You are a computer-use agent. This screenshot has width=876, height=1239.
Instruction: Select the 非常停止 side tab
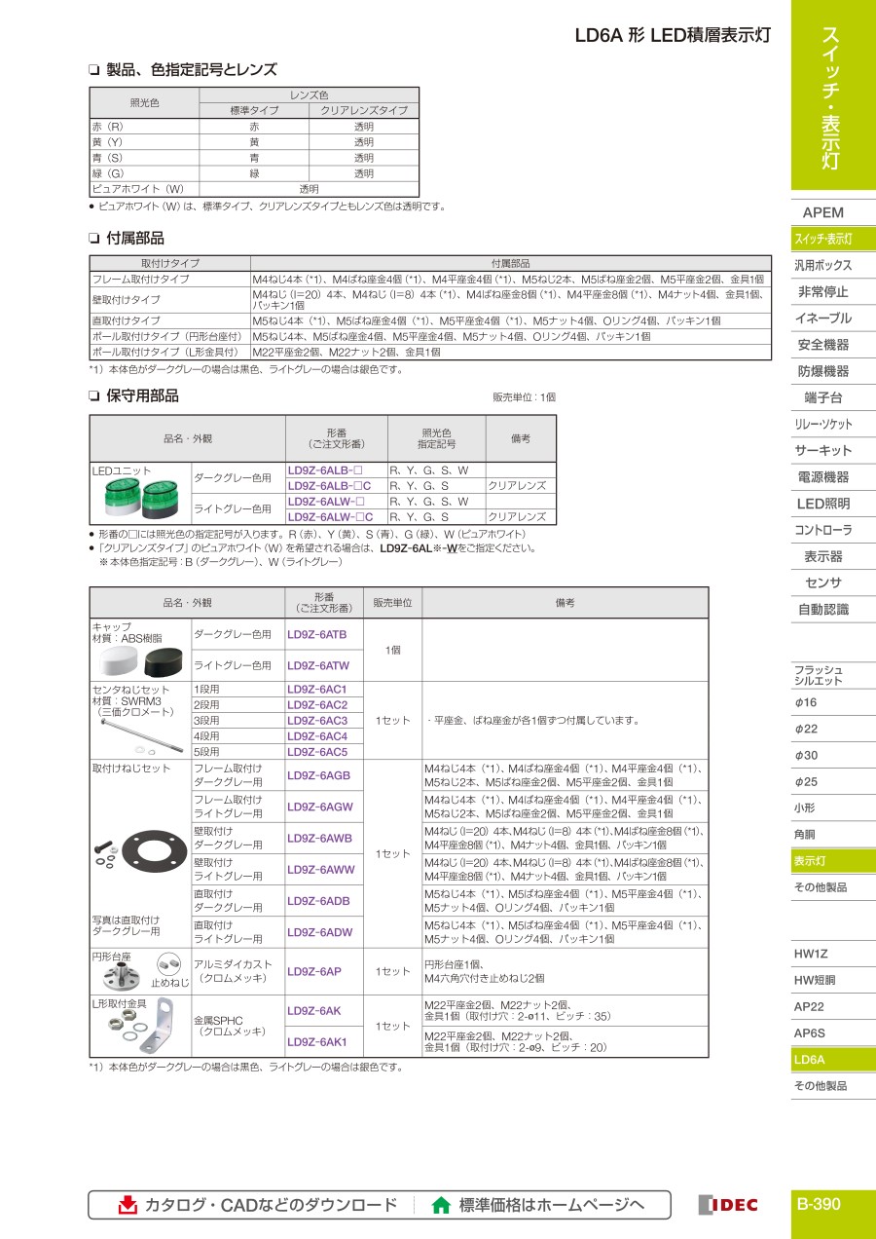point(822,291)
